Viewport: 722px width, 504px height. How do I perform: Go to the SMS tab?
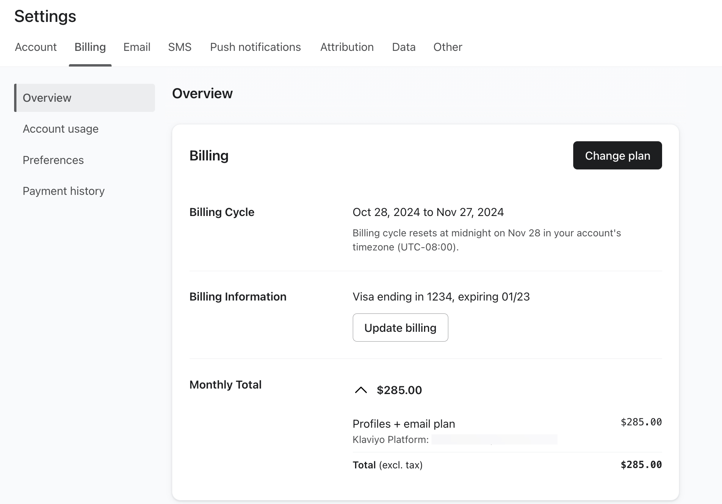click(x=180, y=47)
